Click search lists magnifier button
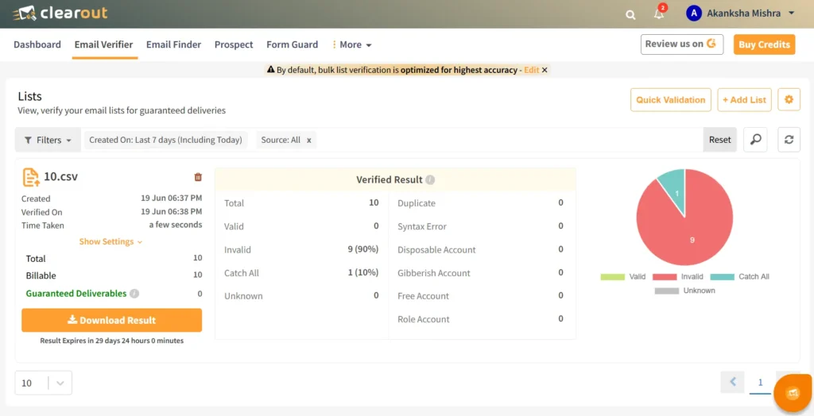814x416 pixels. pyautogui.click(x=755, y=140)
